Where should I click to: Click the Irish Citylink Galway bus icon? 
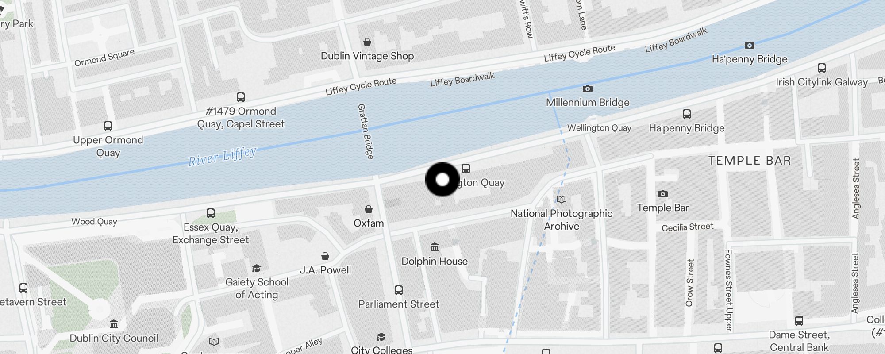(822, 68)
